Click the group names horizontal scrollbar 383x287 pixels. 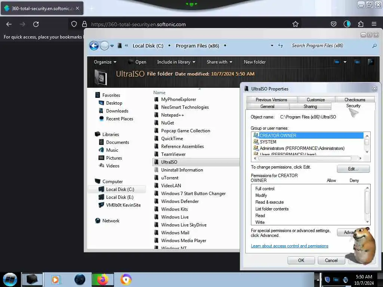tap(307, 158)
